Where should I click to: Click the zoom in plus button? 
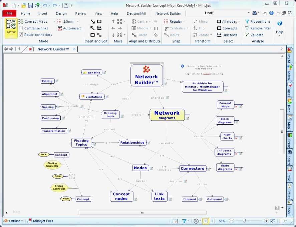(266, 221)
